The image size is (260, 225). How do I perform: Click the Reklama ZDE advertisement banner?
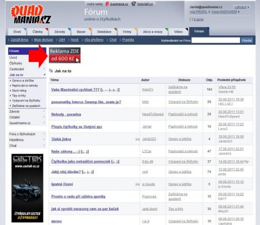click(65, 55)
